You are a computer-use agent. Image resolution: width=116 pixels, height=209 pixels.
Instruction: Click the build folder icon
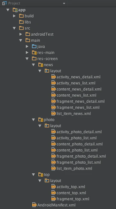[x=21, y=16]
